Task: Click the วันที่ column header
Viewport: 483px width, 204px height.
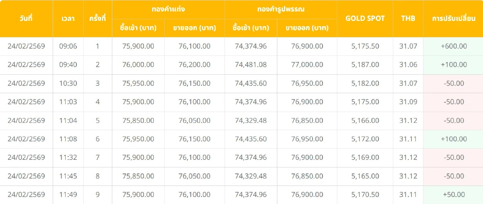Action: [x=26, y=18]
